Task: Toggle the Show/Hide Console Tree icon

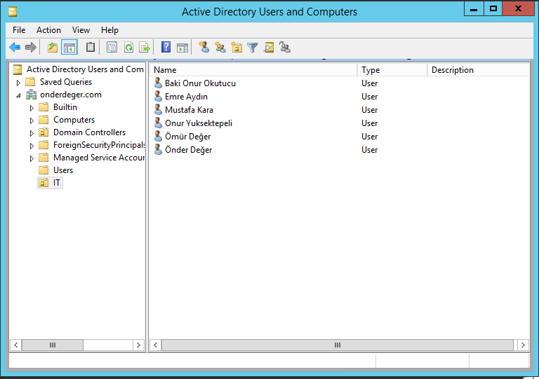Action: point(69,48)
